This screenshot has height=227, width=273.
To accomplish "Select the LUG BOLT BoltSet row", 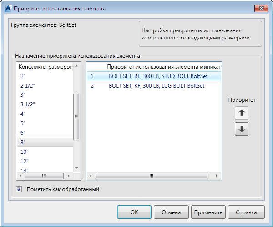I will tap(154, 86).
